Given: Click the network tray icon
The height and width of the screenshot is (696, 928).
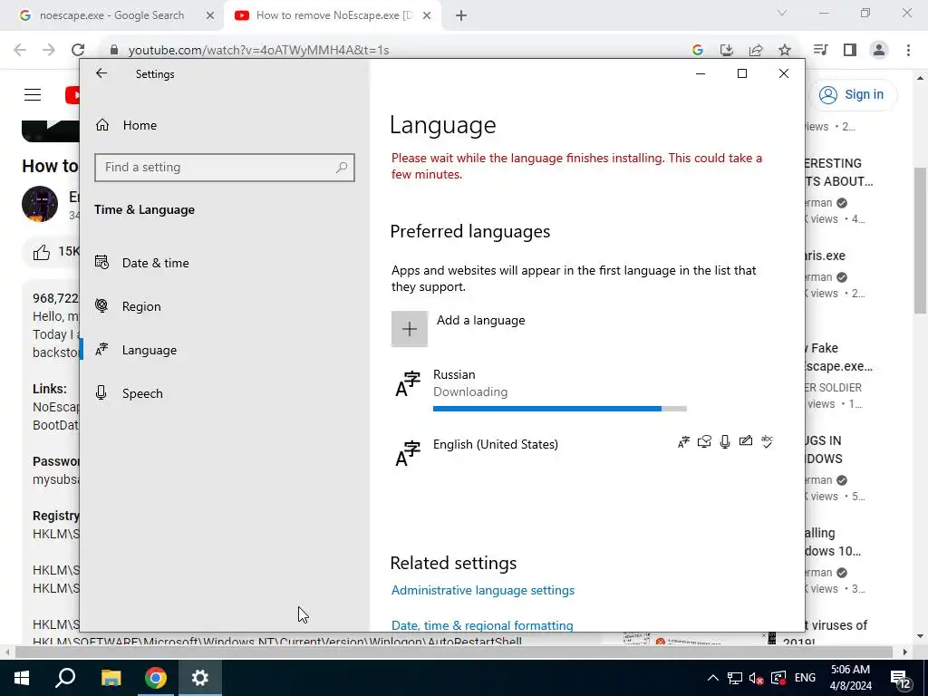Looking at the screenshot, I should 734,678.
